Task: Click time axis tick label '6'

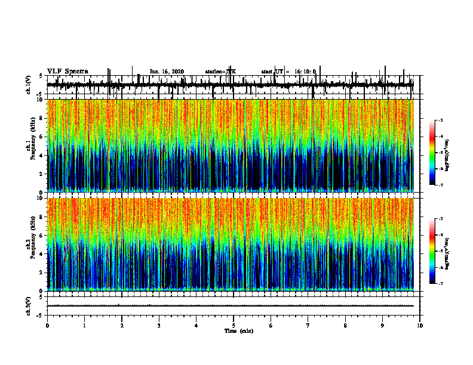Action: (x=271, y=326)
